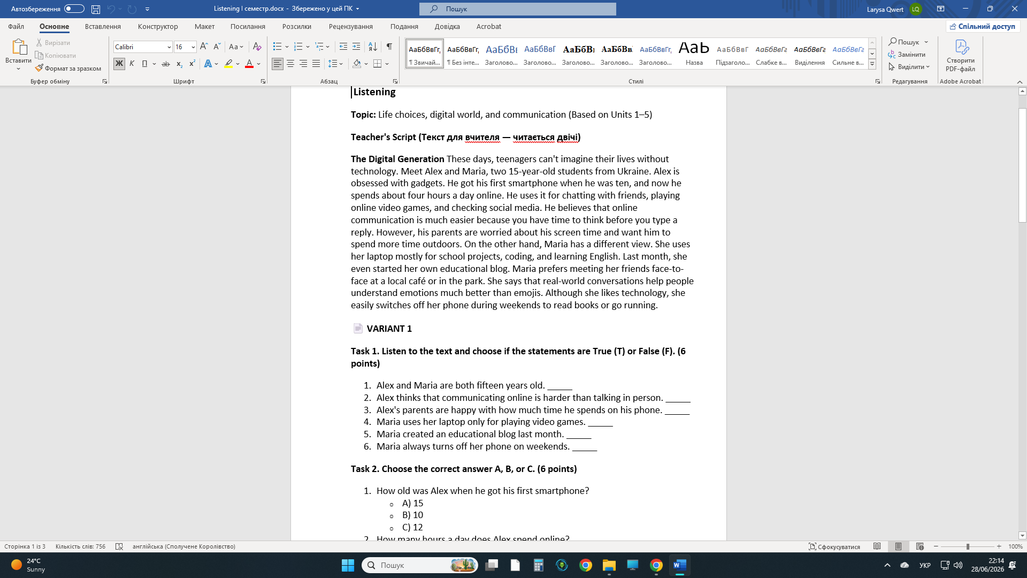Toggle Italic formatting
The width and height of the screenshot is (1027, 578).
click(x=132, y=64)
